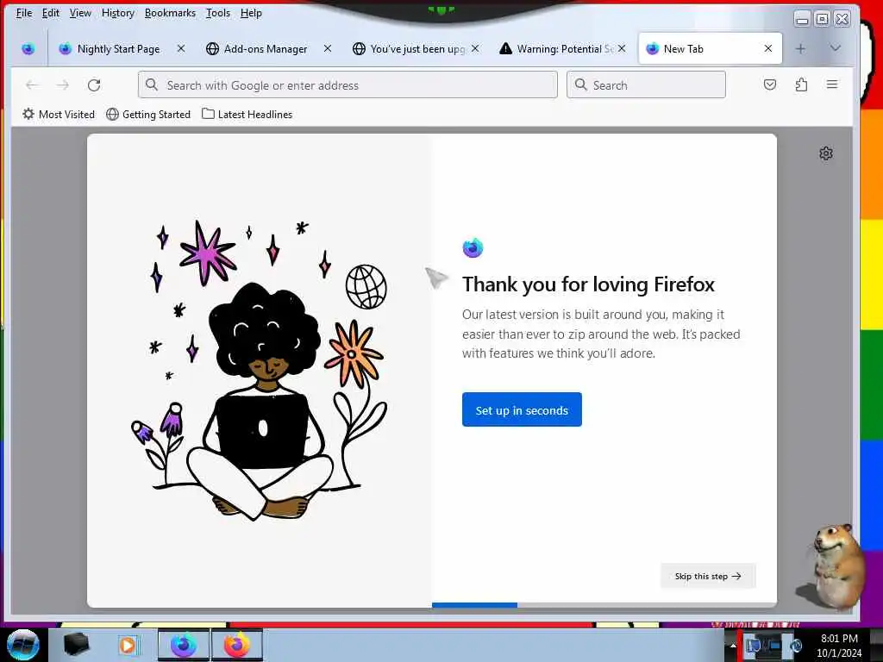This screenshot has width=883, height=662.
Task: Open the Tools menu
Action: point(218,12)
